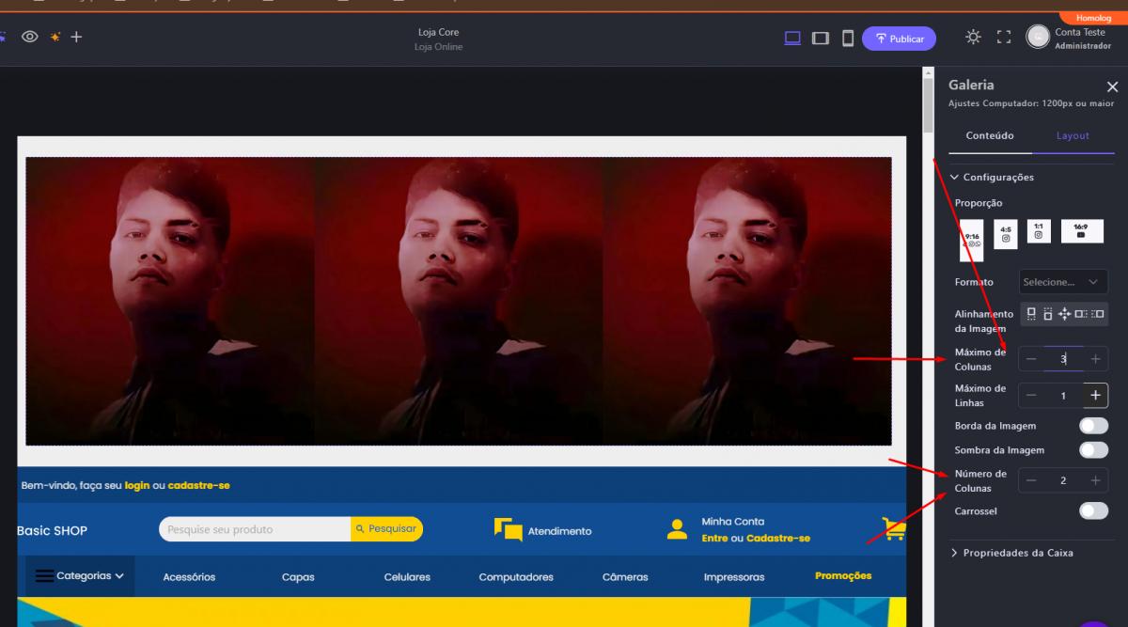Turn on Sombra da Imagem switch
Viewport: 1128px width, 627px height.
pyautogui.click(x=1093, y=450)
